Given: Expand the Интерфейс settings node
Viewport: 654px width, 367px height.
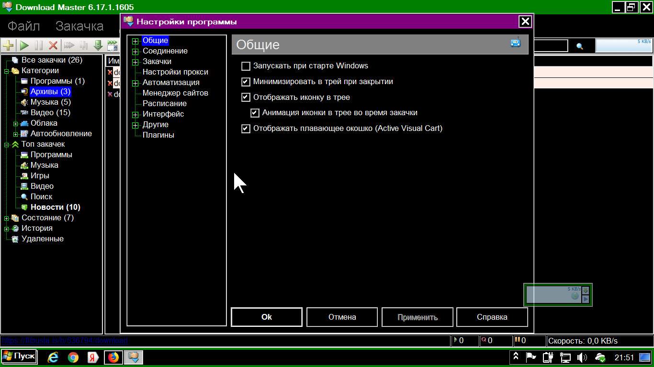Looking at the screenshot, I should tap(135, 115).
